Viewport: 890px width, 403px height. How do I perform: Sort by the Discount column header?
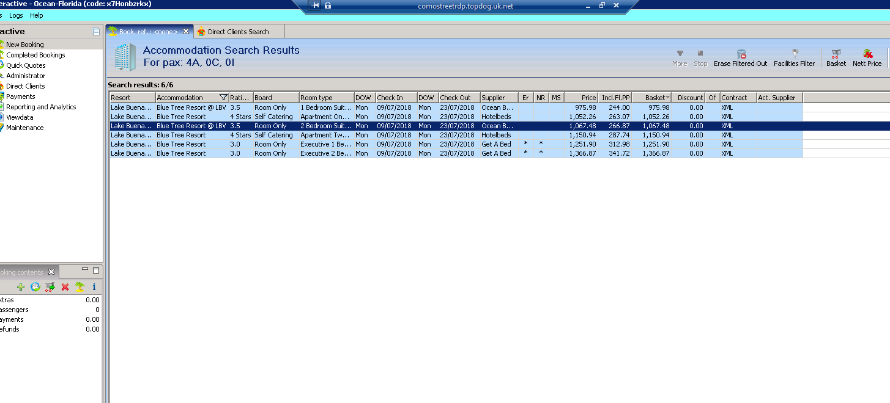pyautogui.click(x=689, y=98)
